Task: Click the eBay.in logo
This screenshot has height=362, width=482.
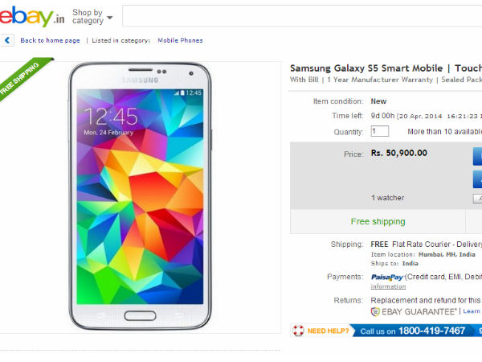Action: 32,15
